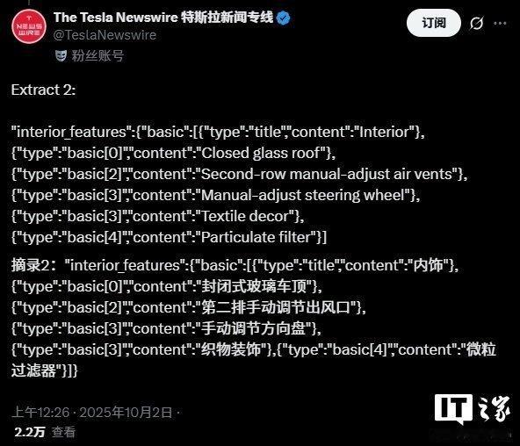The height and width of the screenshot is (446, 520).
Task: Open the three-dot more options menu
Action: coord(500,23)
